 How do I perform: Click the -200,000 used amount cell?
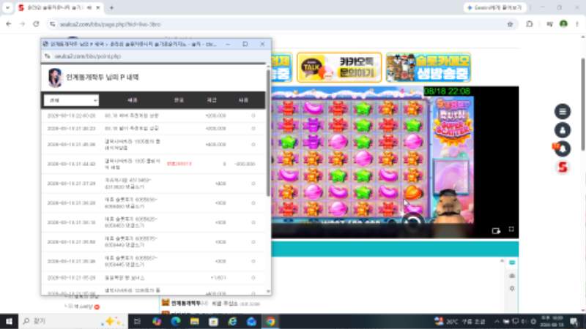pos(245,164)
